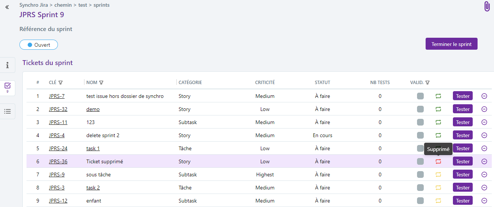The width and height of the screenshot is (494, 207).
Task: Click the yellow sync icon for JPRS-9
Action: click(438, 174)
